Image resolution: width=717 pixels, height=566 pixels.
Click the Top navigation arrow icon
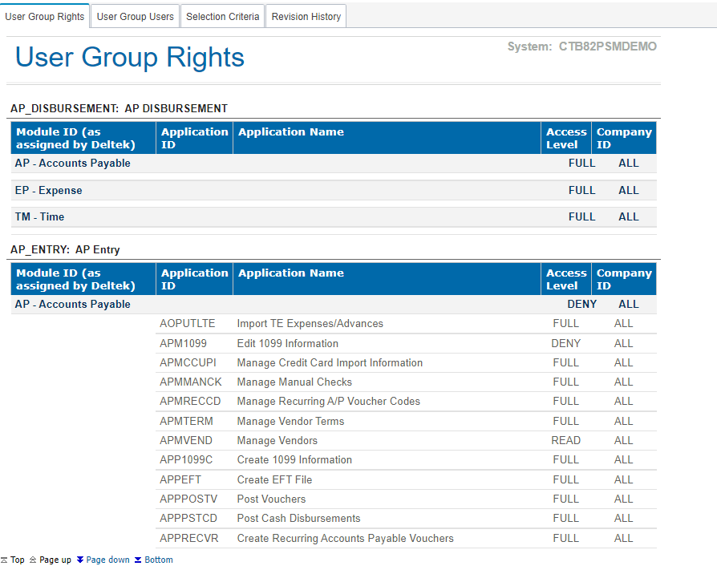(4, 560)
